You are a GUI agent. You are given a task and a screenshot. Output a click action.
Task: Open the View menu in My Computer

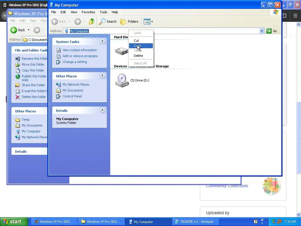click(x=74, y=12)
